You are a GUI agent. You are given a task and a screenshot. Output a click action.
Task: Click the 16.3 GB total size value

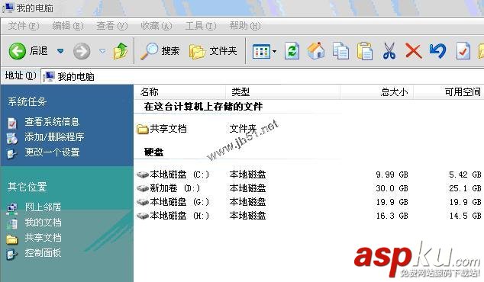tap(392, 216)
